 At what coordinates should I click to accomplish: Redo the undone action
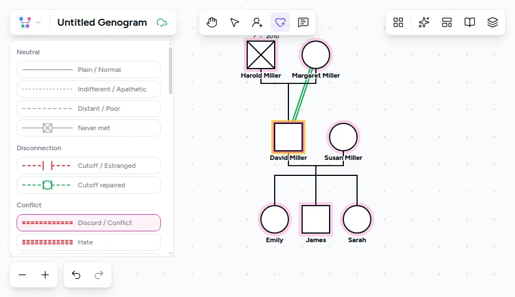coord(99,275)
